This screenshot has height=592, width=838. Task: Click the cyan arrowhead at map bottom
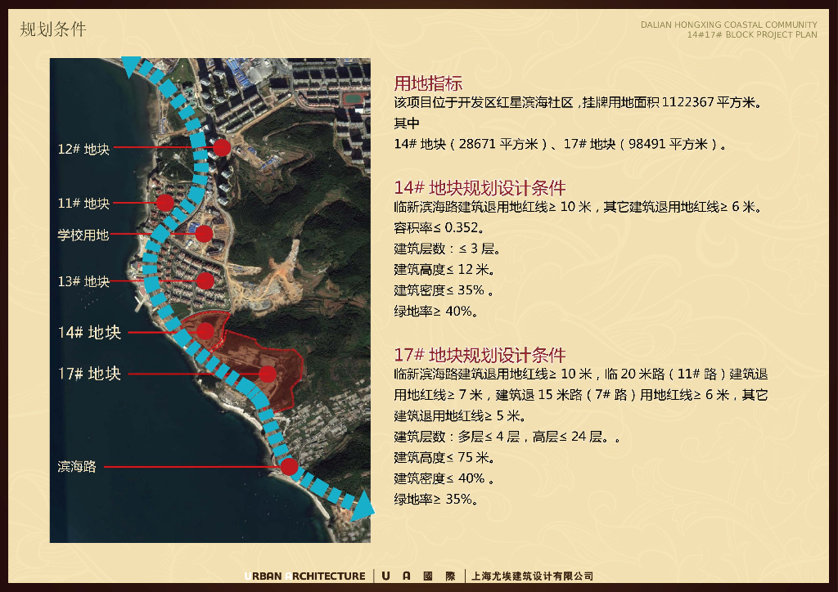363,506
